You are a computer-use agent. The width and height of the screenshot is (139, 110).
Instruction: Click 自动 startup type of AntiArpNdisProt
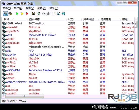[85, 82]
